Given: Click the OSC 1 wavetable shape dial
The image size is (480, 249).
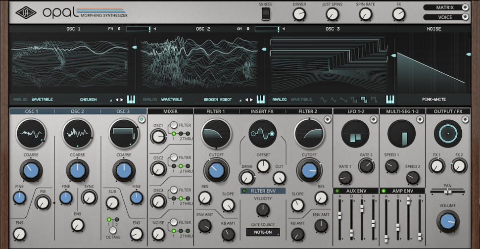Looking at the screenshot, I should pyautogui.click(x=31, y=134).
